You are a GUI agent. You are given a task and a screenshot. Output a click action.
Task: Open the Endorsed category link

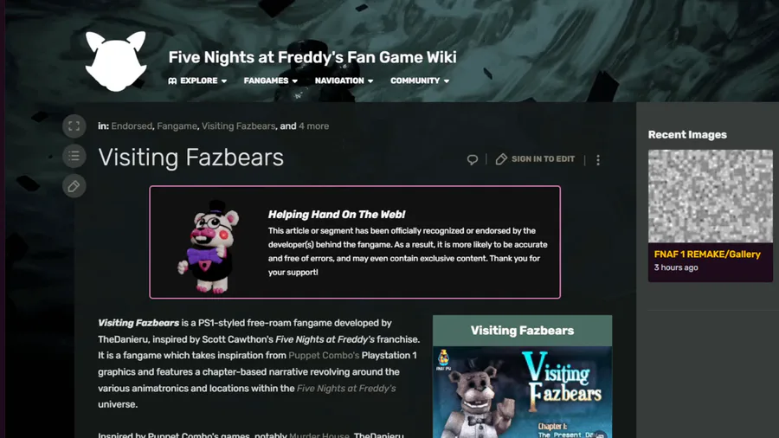pyautogui.click(x=132, y=126)
